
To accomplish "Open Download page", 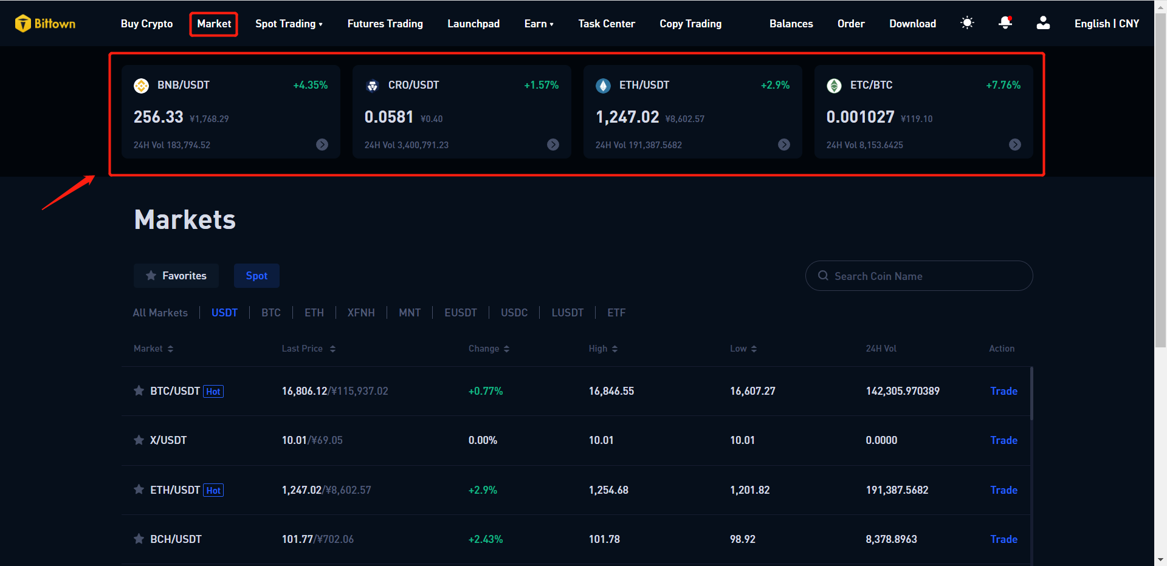I will coord(913,24).
